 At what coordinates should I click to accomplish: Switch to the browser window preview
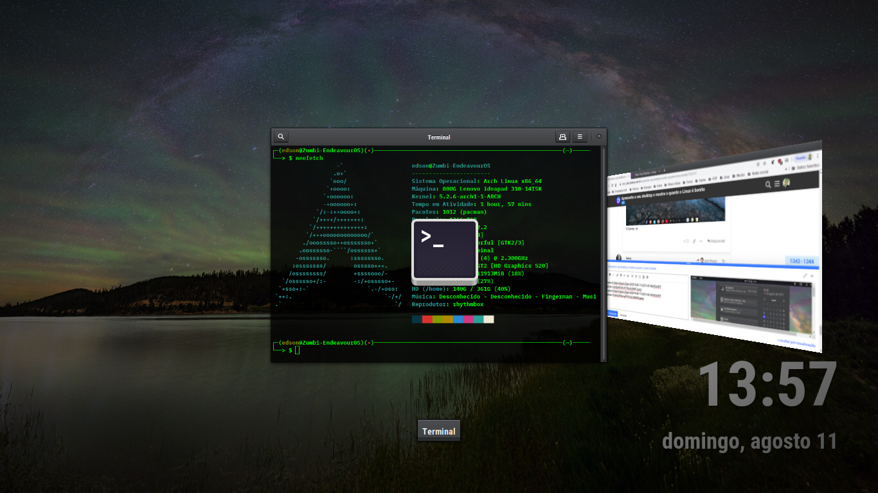coord(715,246)
